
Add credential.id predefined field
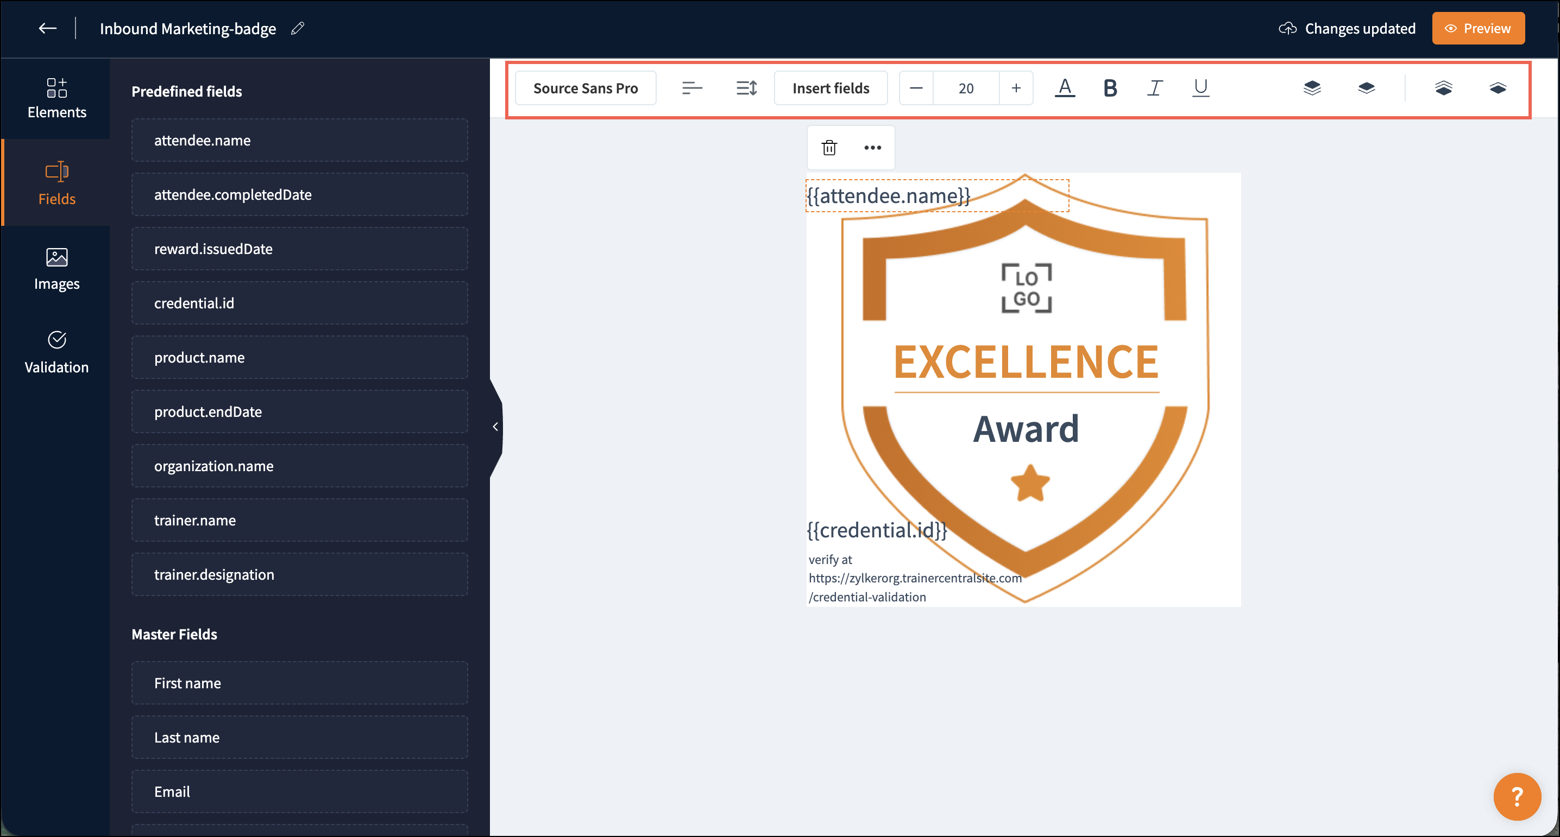click(x=299, y=303)
